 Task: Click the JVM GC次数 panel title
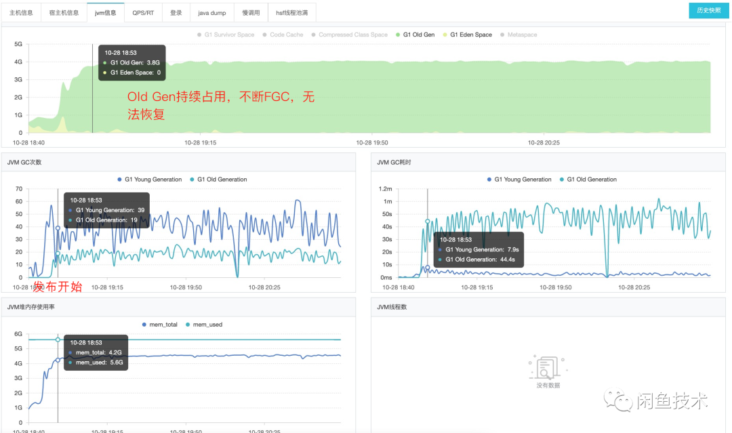[x=24, y=162]
